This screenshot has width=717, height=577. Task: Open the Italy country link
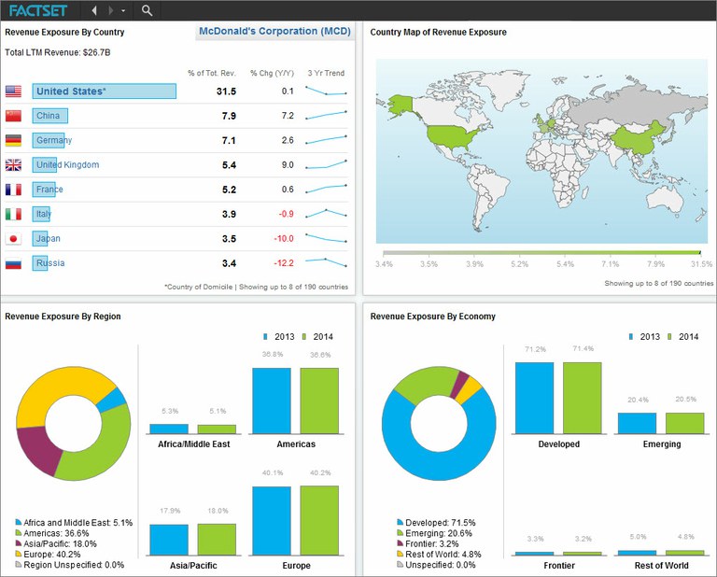[x=44, y=214]
